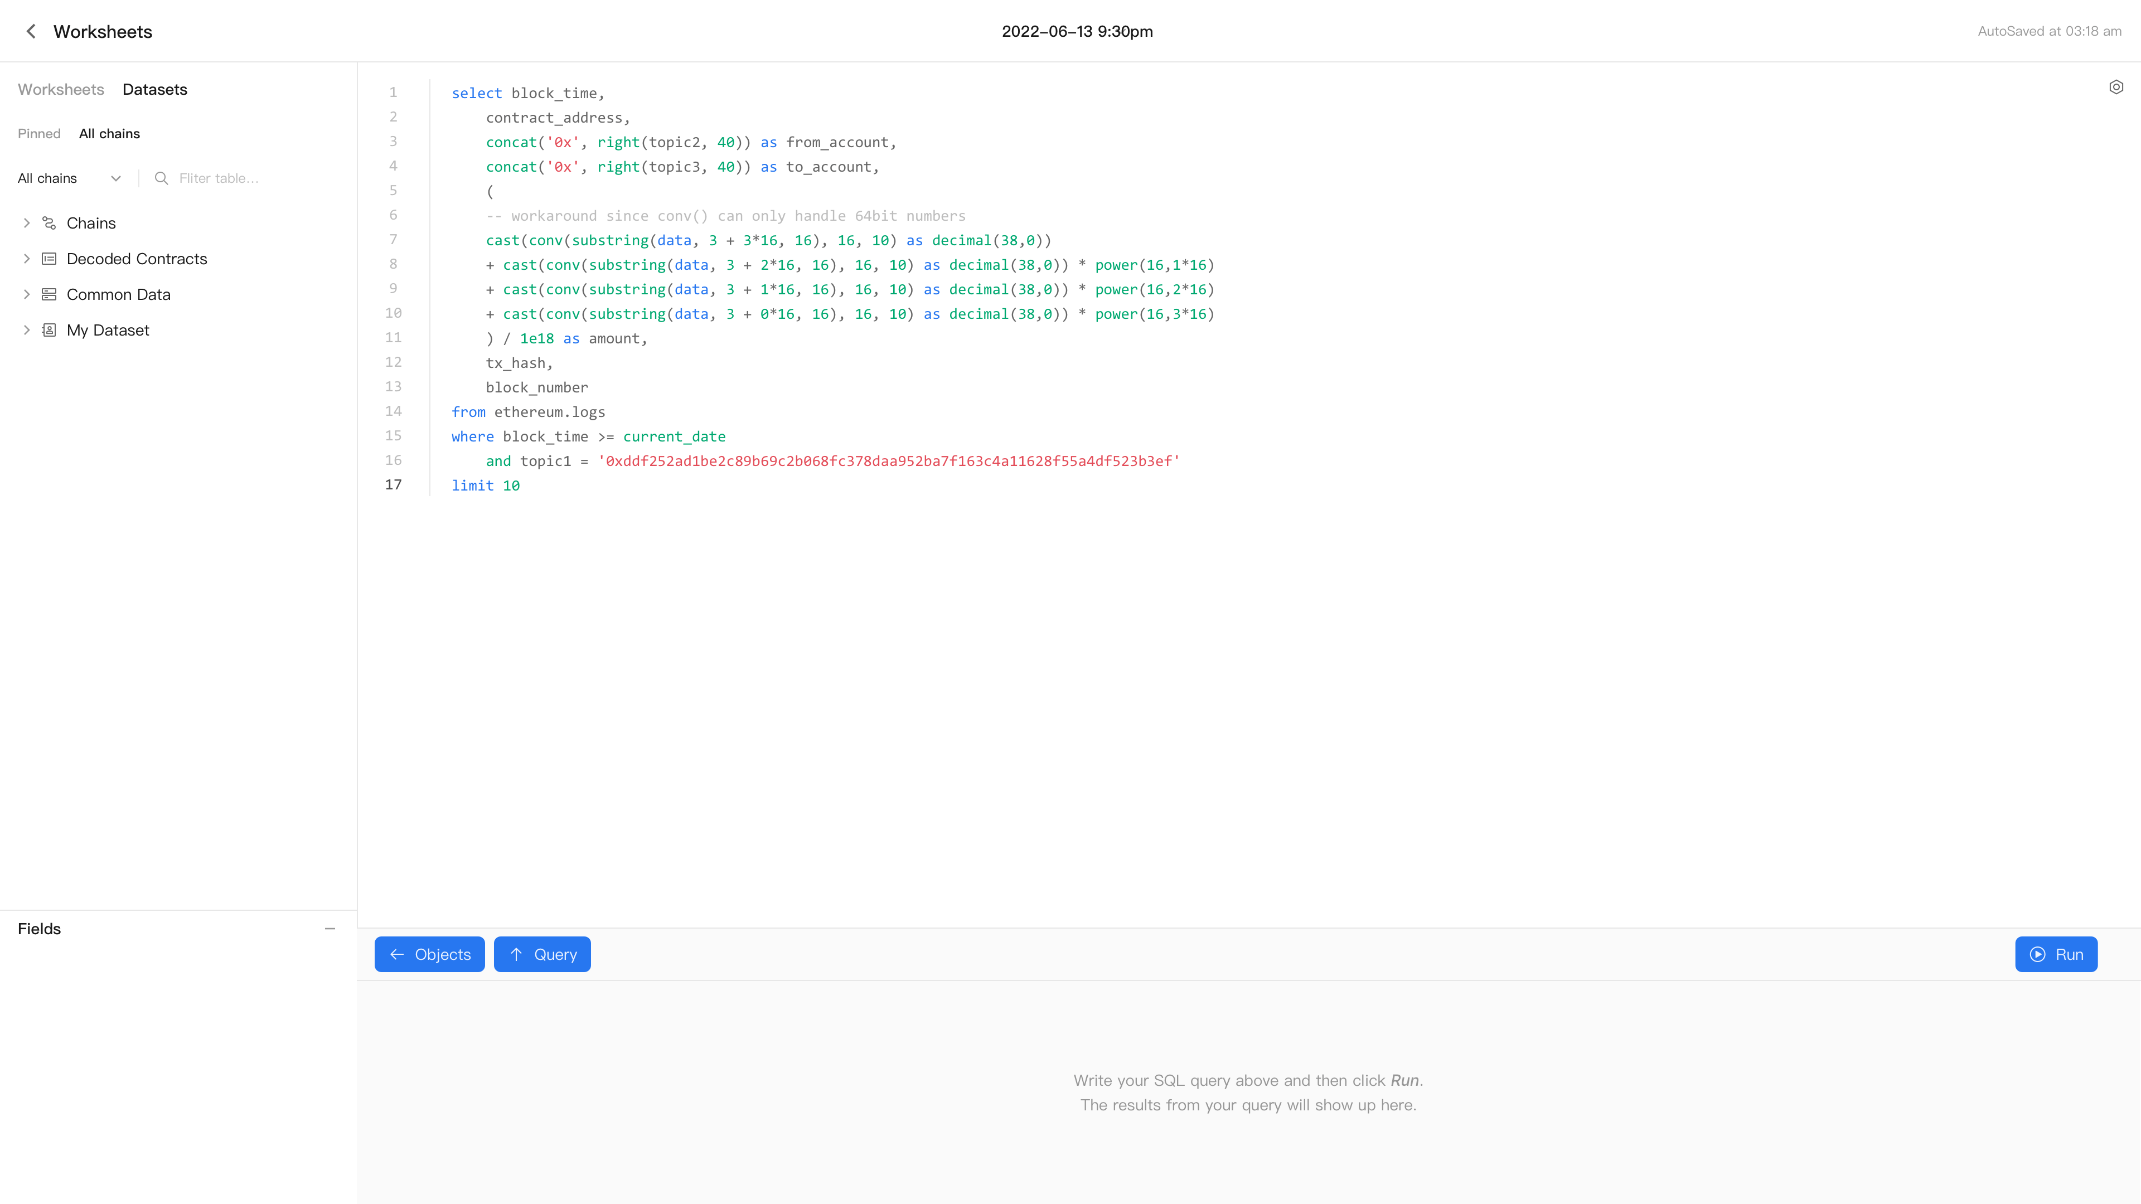
Task: Click the Run button to execute query
Action: pyautogui.click(x=2057, y=954)
